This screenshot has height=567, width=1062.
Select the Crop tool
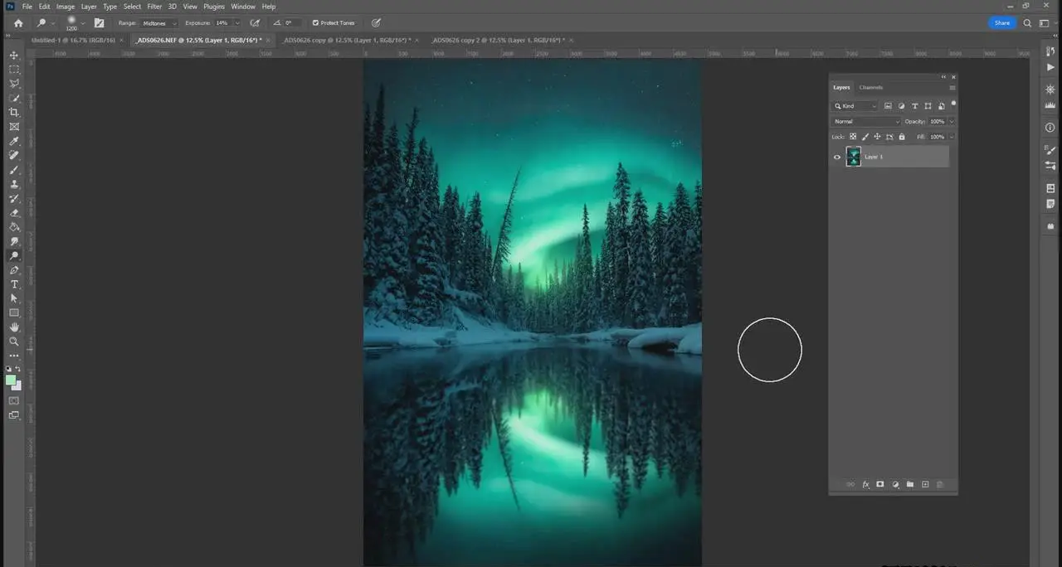pyautogui.click(x=14, y=112)
